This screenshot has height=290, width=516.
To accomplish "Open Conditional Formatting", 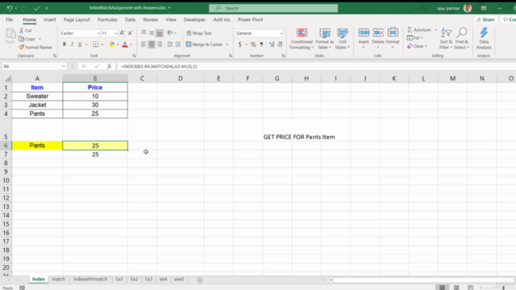I will coord(302,39).
